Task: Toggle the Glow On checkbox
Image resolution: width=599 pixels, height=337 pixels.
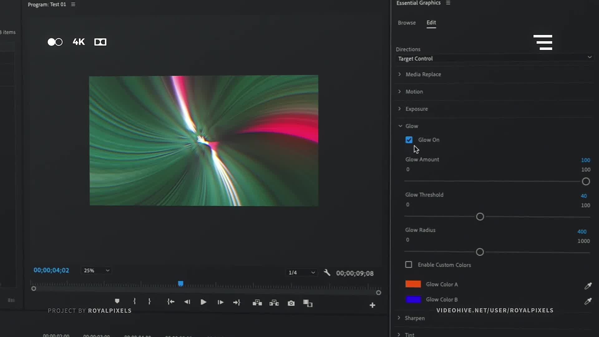Action: click(x=409, y=139)
